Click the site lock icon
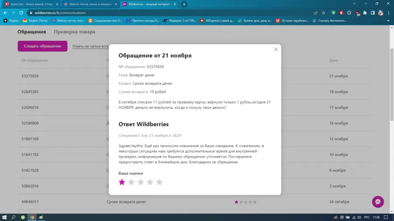This screenshot has height=221, width=394. pyautogui.click(x=31, y=13)
